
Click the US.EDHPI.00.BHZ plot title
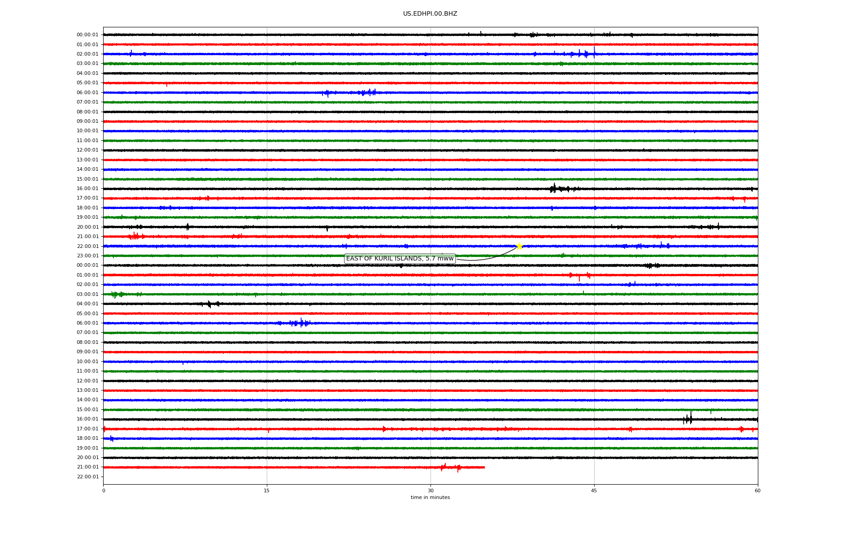pos(430,14)
